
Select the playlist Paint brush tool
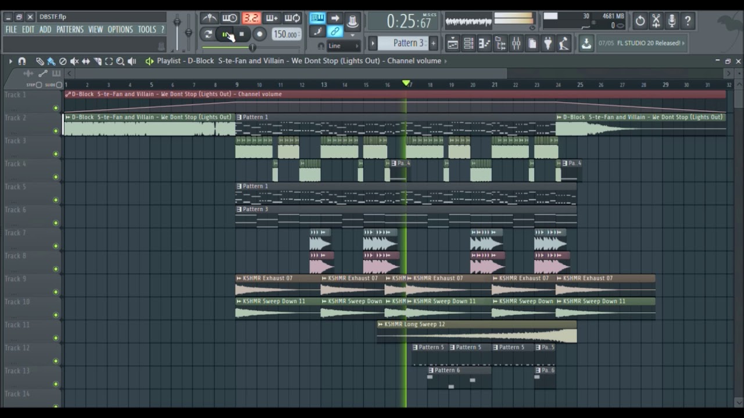tap(51, 61)
